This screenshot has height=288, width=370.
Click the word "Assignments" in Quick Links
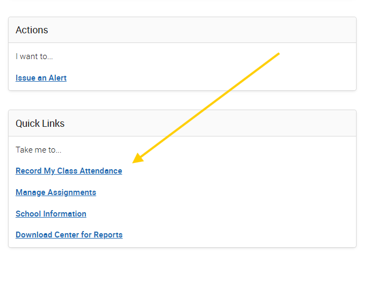[72, 192]
